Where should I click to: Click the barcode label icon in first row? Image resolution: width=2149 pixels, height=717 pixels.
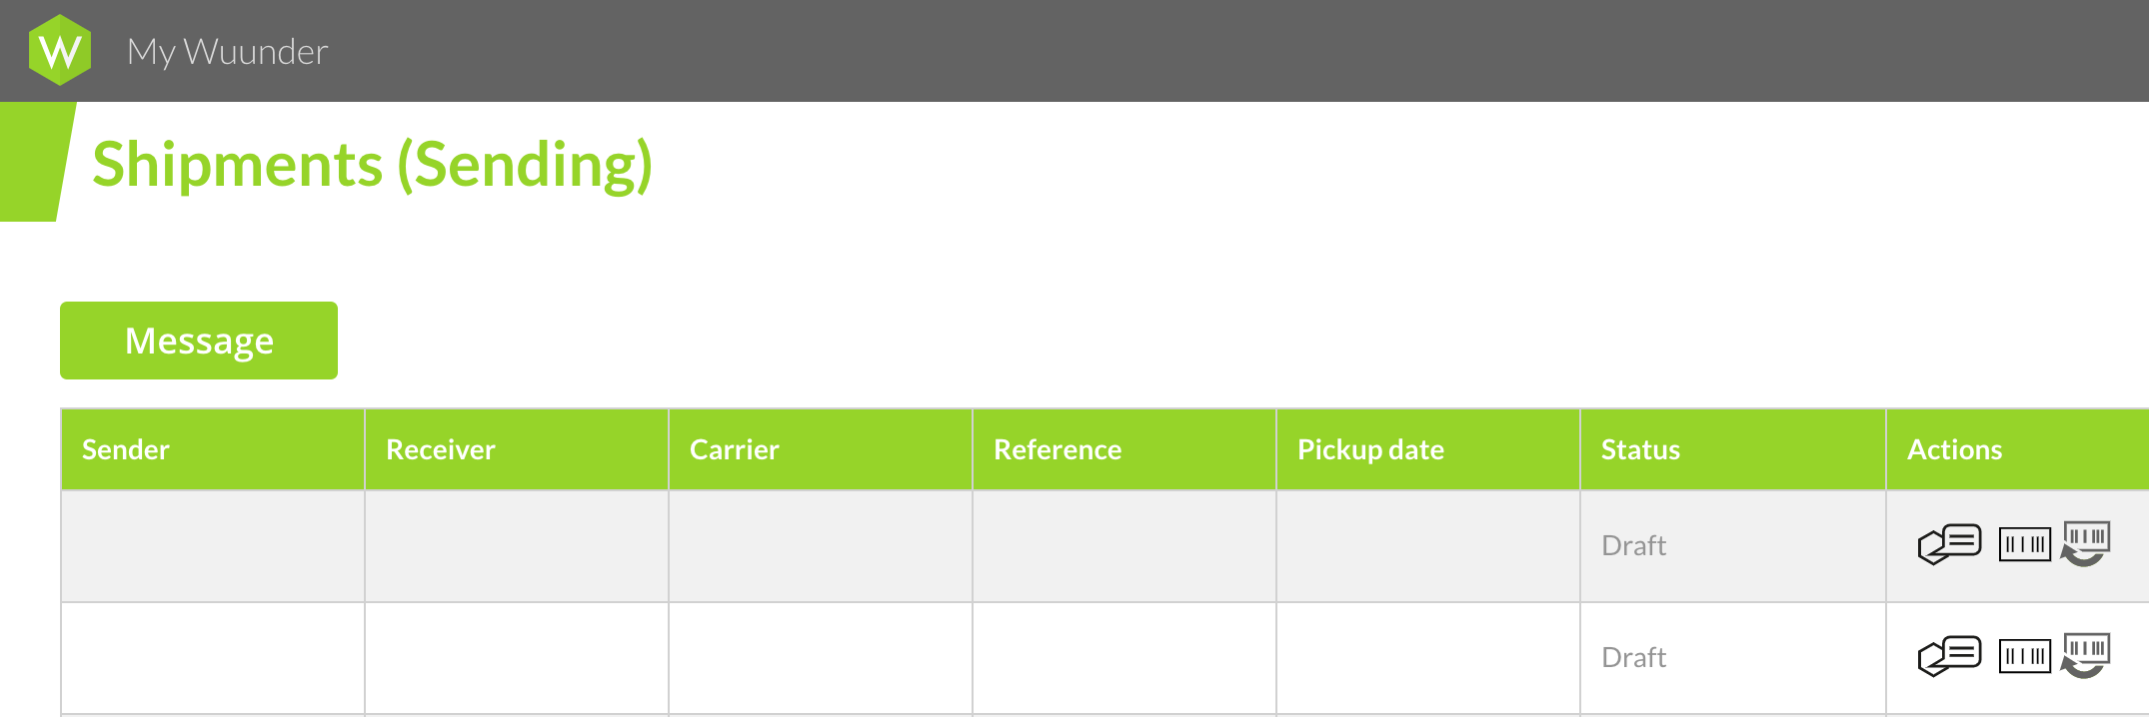tap(2024, 544)
